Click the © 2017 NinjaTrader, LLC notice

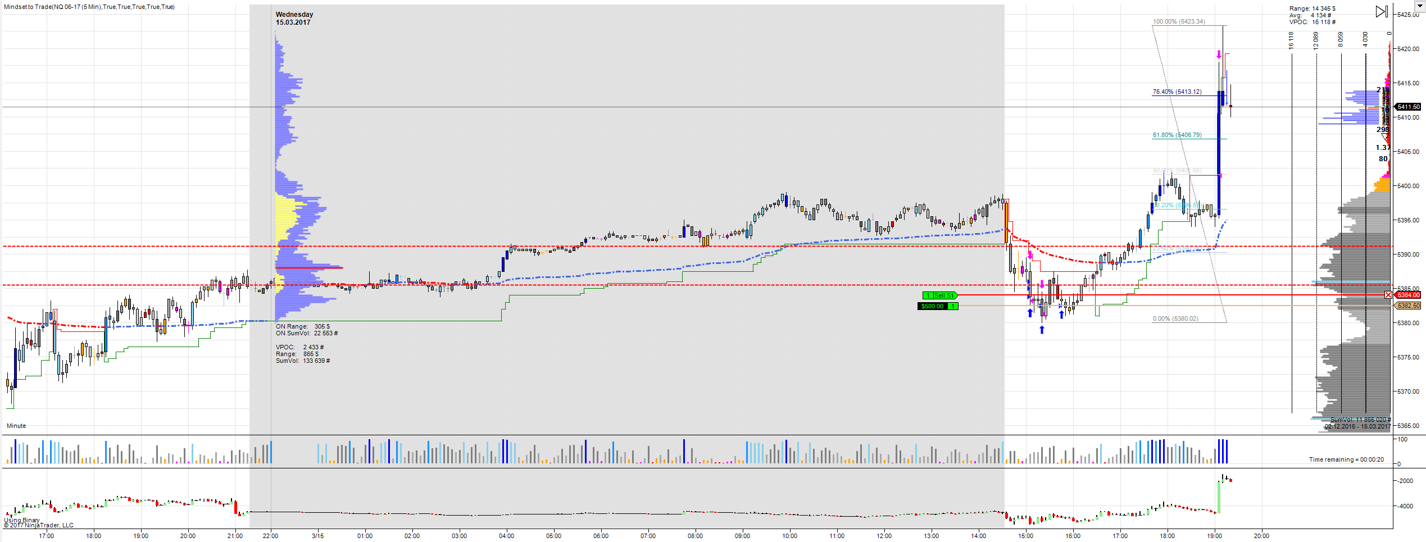(x=39, y=525)
